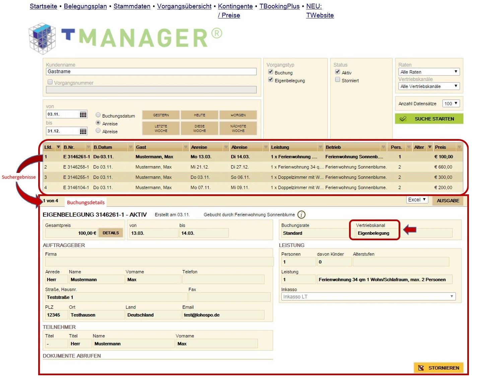Viewport: 479px width, 388px height.
Task: Click the Vertriebskanal field 'Eigenbelegung'
Action: (x=404, y=233)
